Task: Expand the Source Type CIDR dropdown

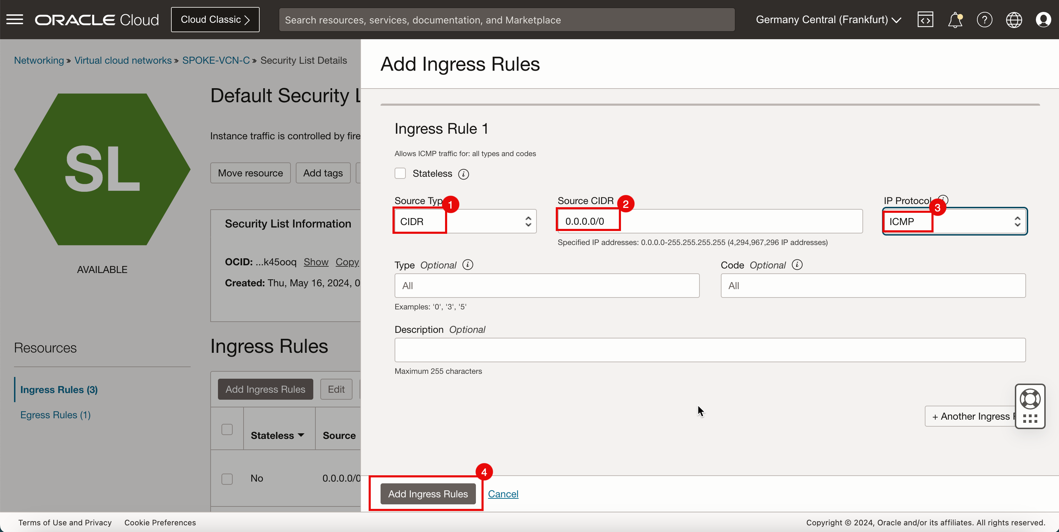Action: (x=465, y=221)
